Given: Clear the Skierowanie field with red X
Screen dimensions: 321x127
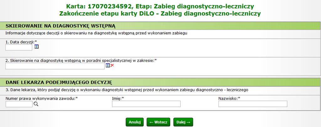Looking at the screenshot, I should tap(112, 65).
